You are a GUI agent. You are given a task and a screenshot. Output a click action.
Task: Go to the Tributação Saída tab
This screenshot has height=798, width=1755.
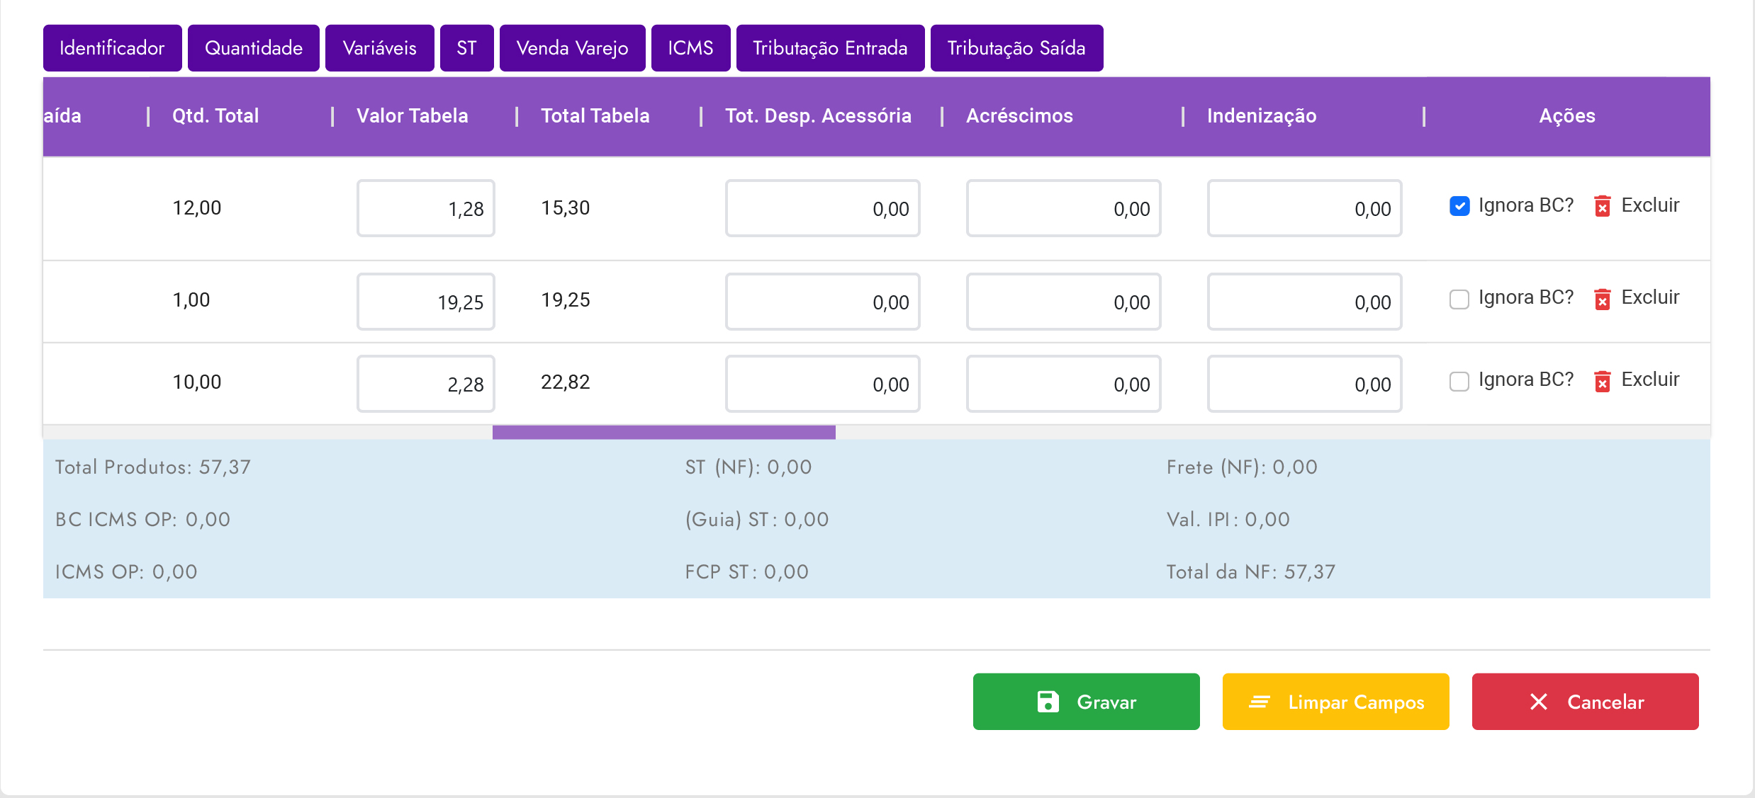(1016, 48)
